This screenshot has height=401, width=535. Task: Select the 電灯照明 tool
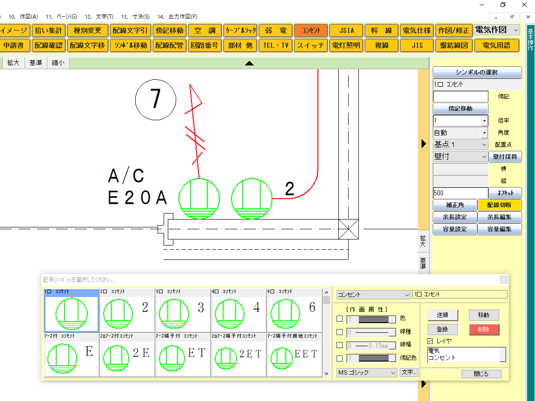[346, 45]
